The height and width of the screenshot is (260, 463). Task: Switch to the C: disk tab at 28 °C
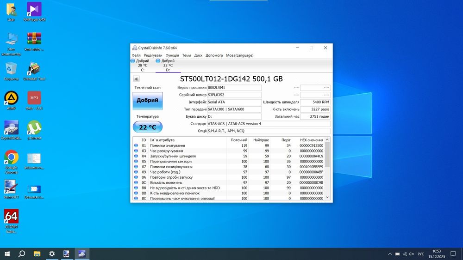coord(143,66)
